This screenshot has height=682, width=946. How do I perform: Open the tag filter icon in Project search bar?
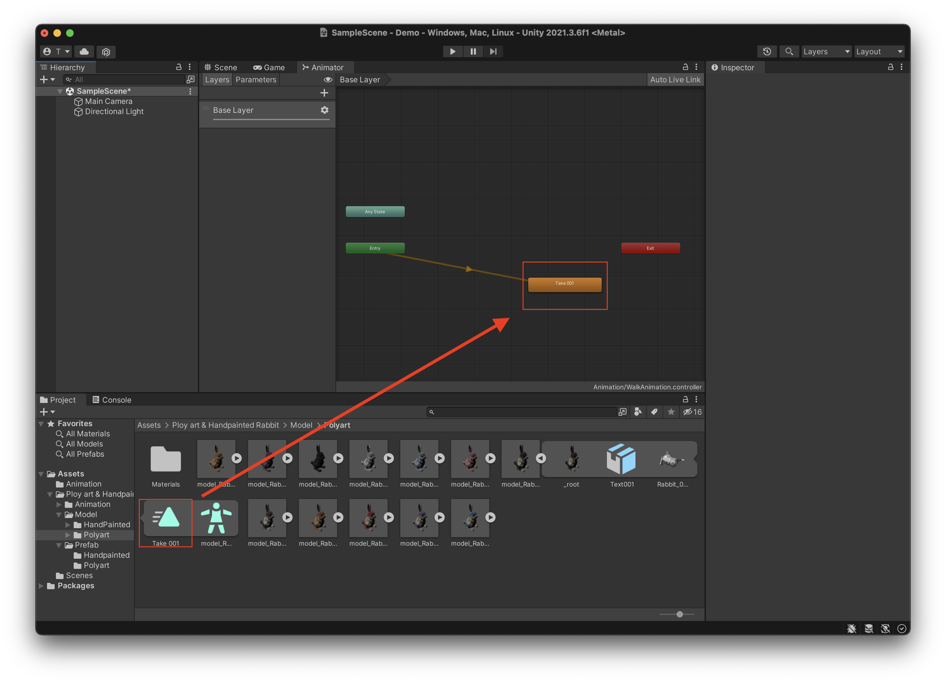click(654, 412)
